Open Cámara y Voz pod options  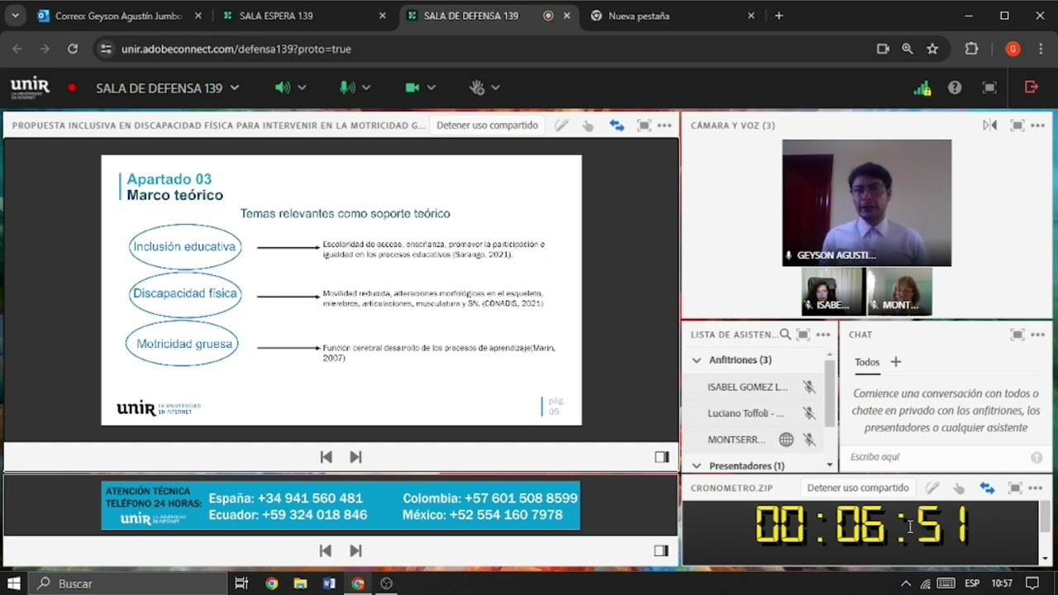pyautogui.click(x=1038, y=126)
